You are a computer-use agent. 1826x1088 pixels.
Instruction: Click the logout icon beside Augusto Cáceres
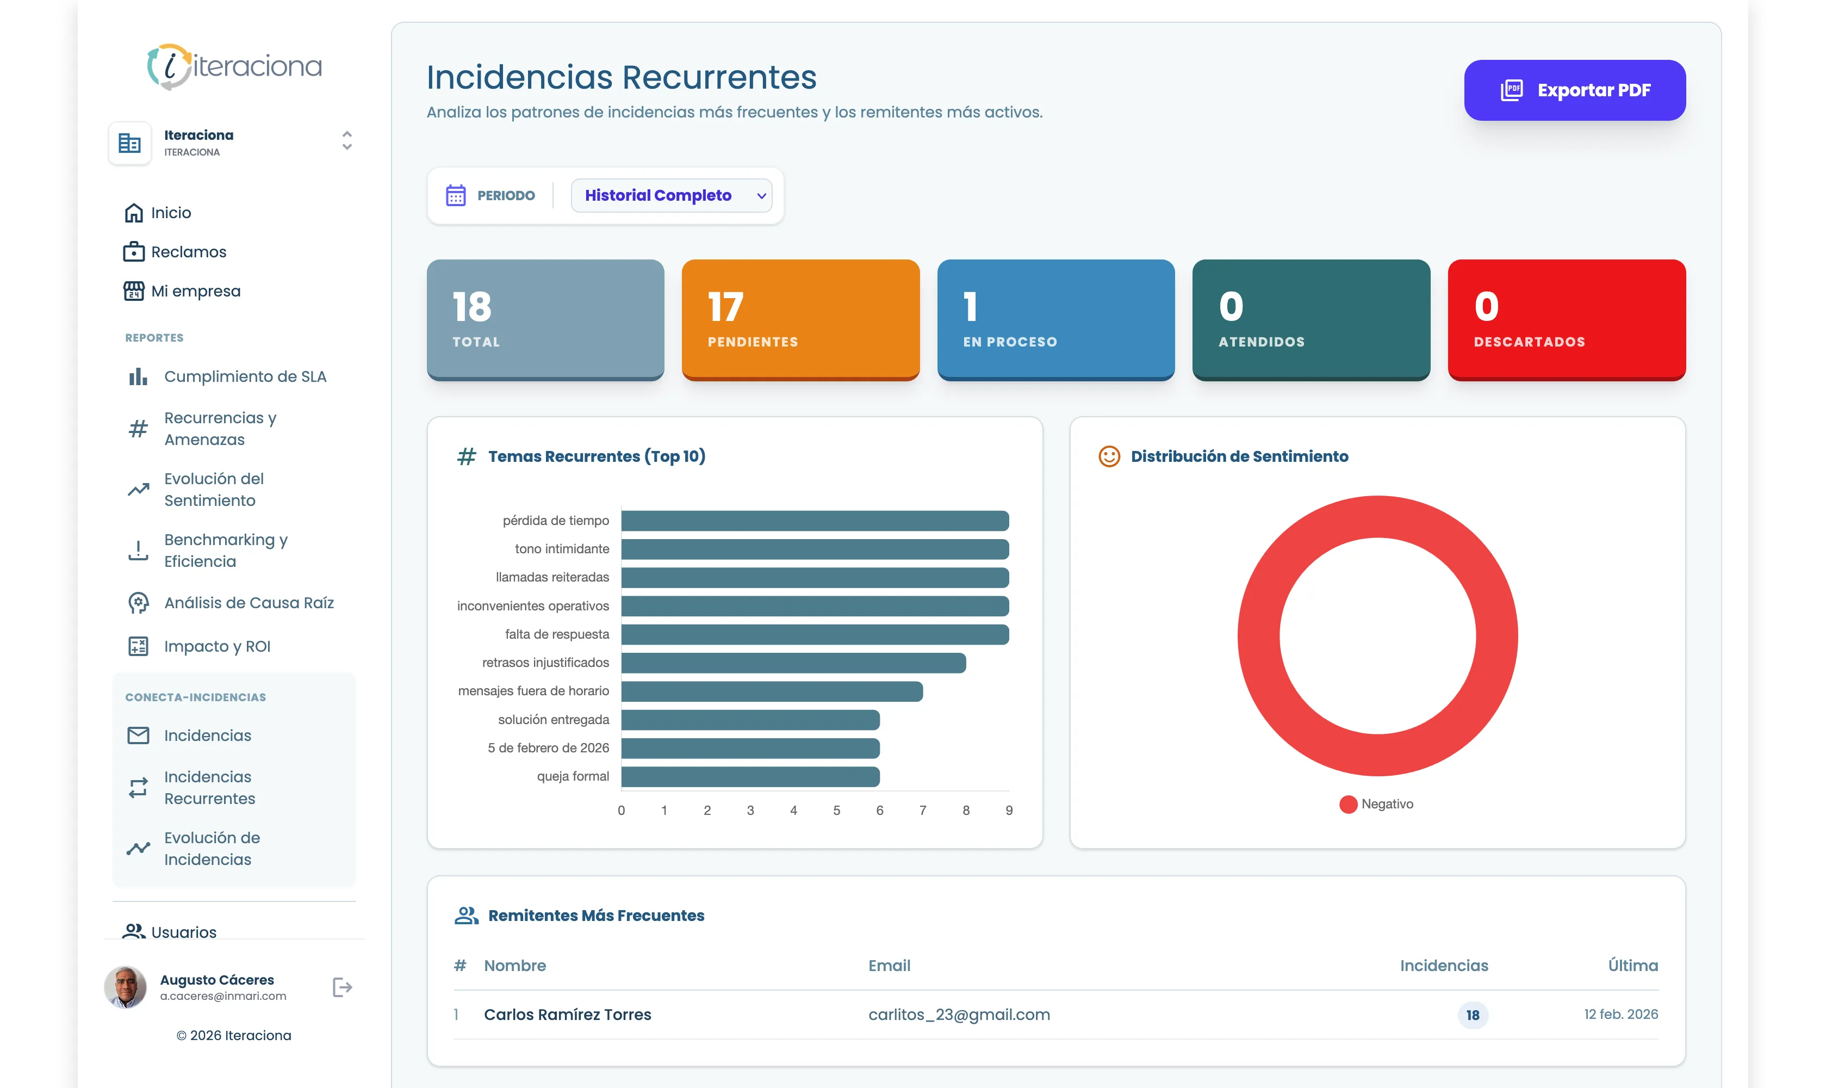click(341, 987)
